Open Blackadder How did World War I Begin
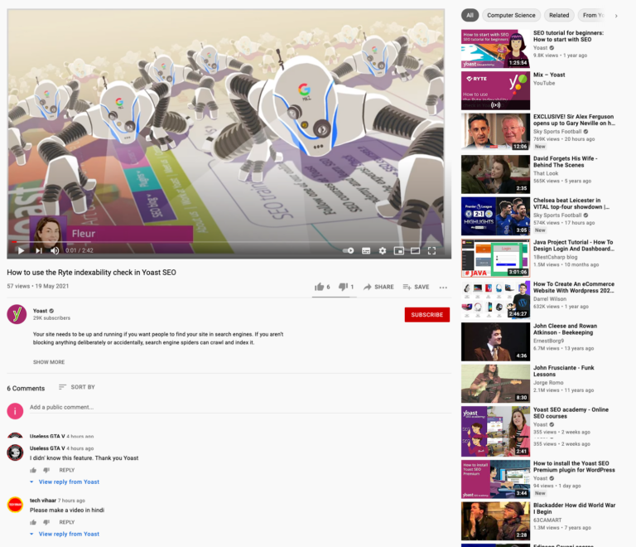636x547 pixels. pyautogui.click(x=574, y=508)
